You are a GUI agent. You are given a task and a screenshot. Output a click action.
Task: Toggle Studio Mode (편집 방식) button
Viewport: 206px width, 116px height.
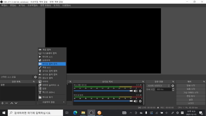[x=191, y=96]
